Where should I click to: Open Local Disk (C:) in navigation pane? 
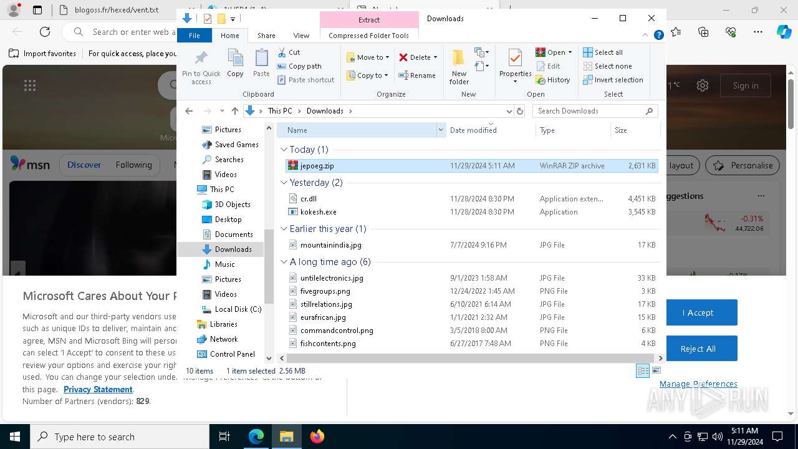click(231, 309)
